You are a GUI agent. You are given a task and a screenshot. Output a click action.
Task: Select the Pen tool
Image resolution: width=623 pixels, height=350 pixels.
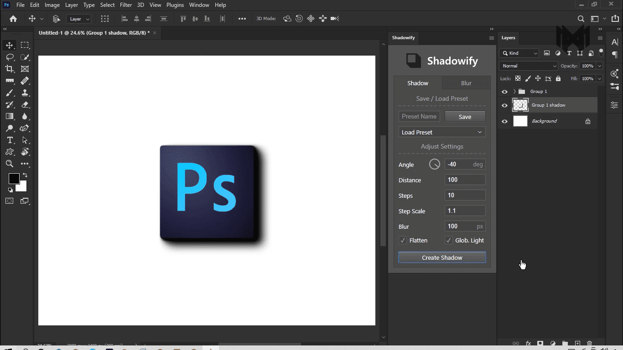[25, 128]
